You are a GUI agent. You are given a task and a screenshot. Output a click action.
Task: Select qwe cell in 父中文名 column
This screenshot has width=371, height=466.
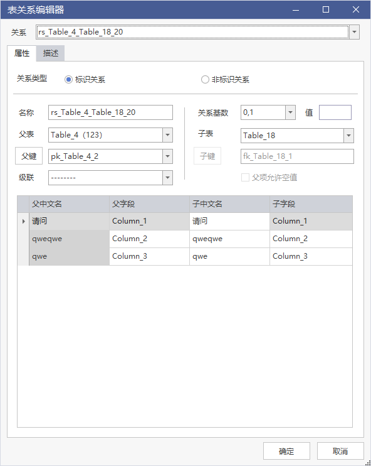click(69, 256)
